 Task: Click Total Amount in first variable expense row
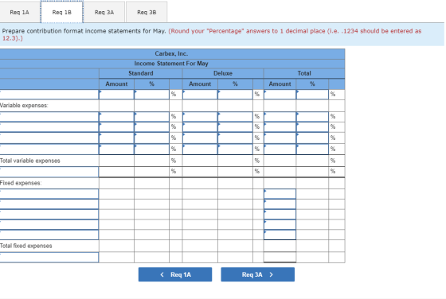tap(280, 117)
